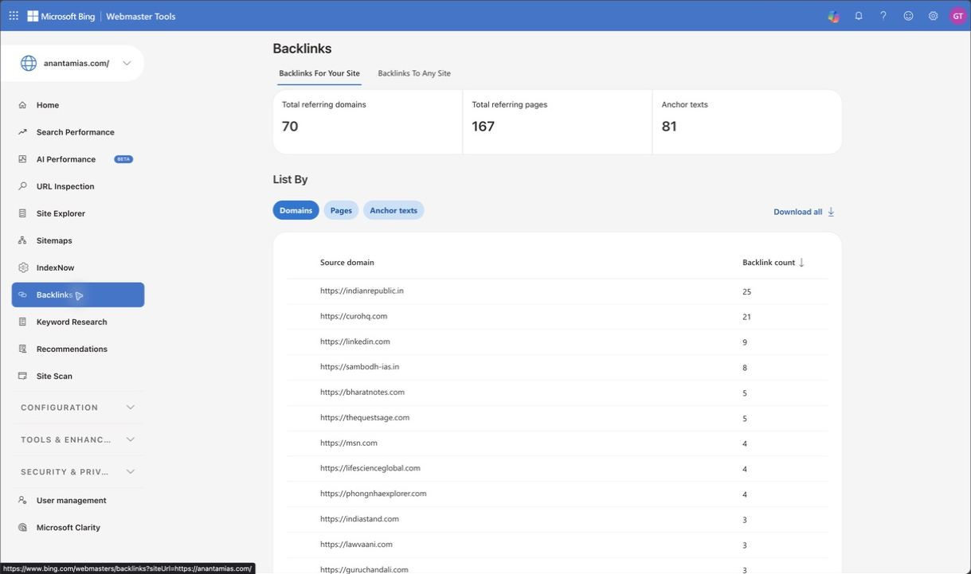Expand the CONFIGURATION section
Image resolution: width=971 pixels, height=574 pixels.
(x=78, y=408)
